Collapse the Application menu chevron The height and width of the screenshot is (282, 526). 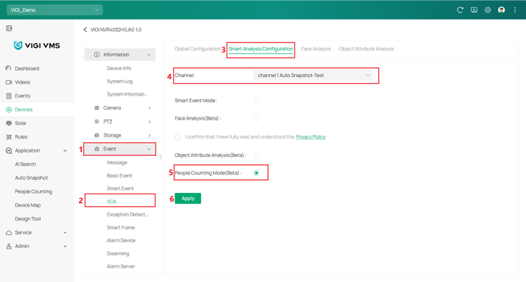[x=65, y=151]
